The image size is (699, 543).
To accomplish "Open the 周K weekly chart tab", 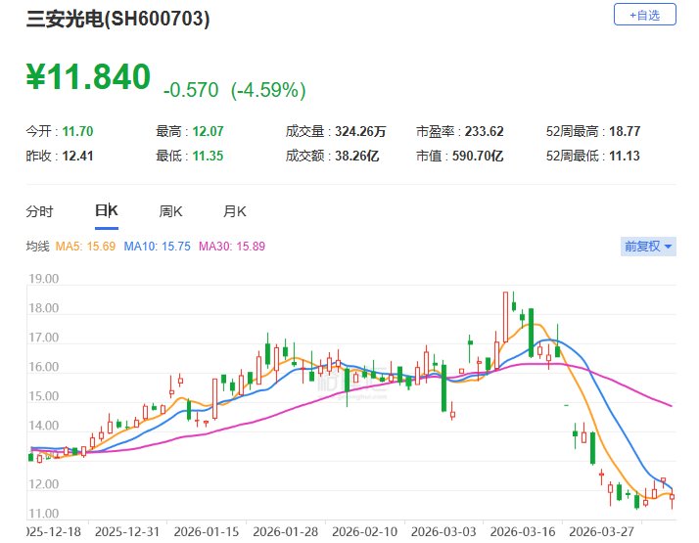I will coord(170,211).
